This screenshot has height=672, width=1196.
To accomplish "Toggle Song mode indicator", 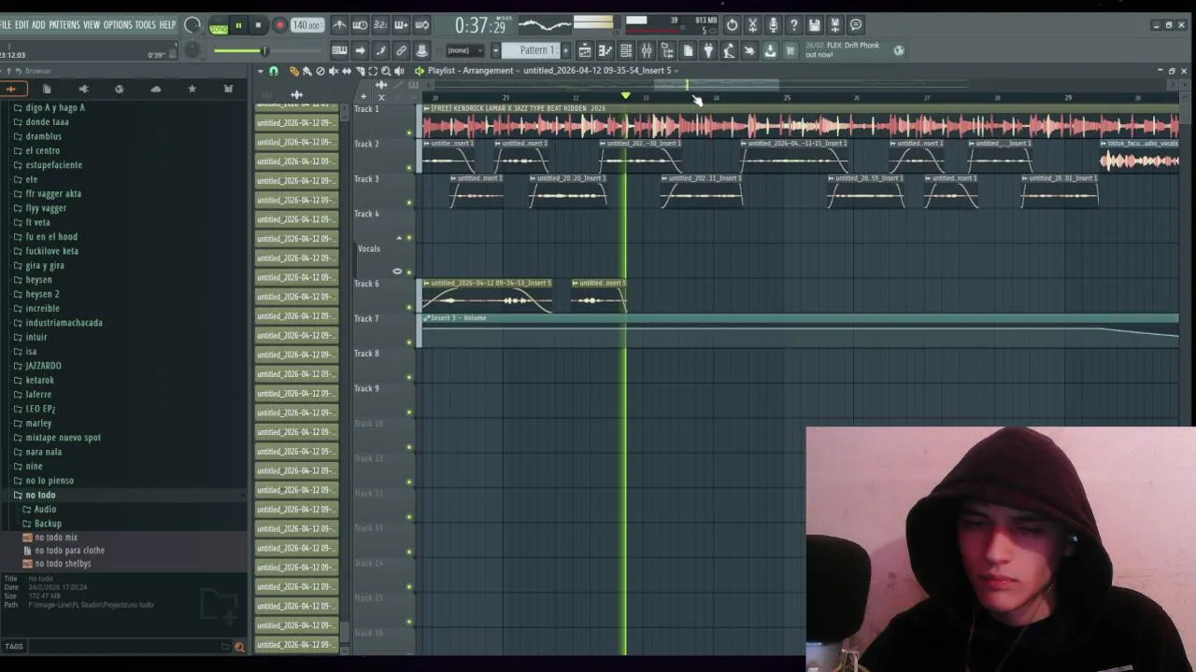I will (219, 26).
